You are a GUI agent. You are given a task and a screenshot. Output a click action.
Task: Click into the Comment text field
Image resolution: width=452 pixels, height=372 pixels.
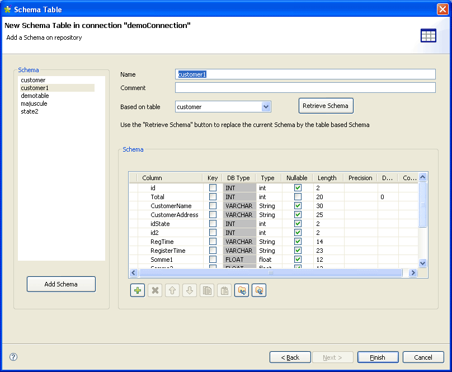[x=305, y=88]
